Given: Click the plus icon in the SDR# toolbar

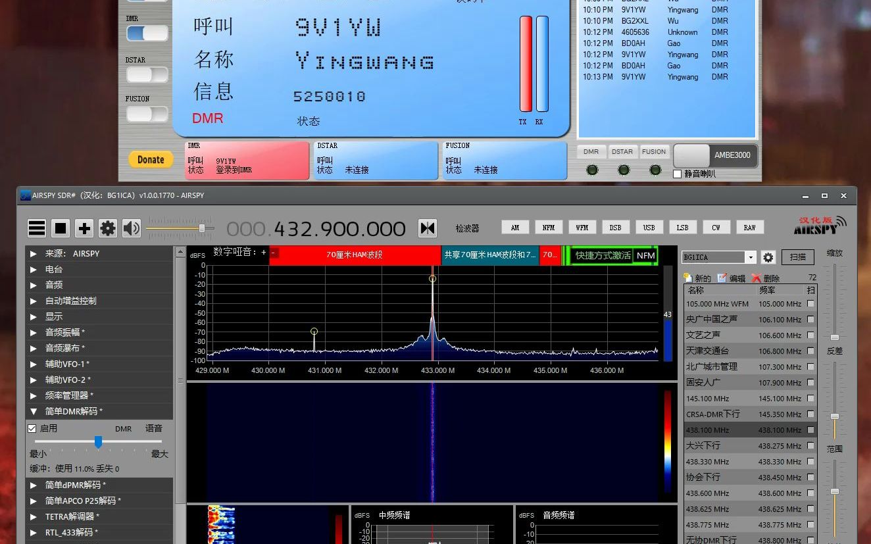Looking at the screenshot, I should click(84, 228).
